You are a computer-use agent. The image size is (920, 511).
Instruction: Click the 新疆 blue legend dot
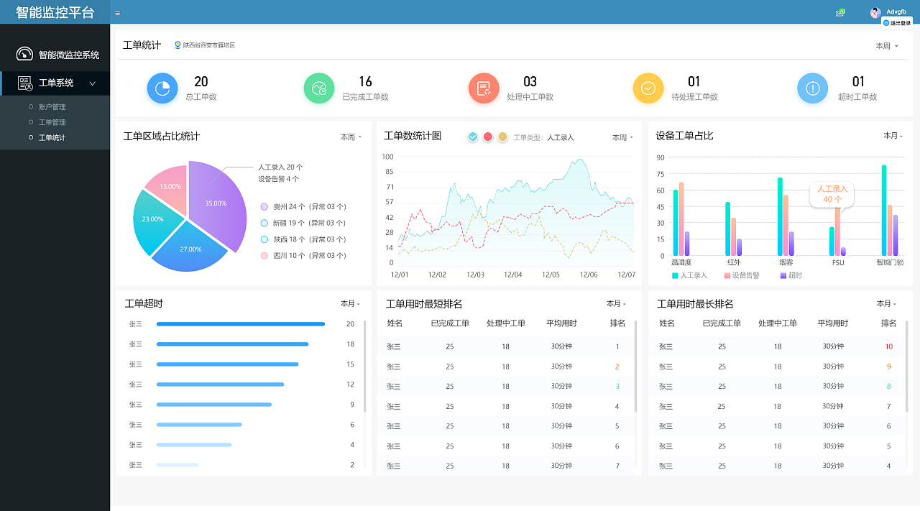coord(264,224)
